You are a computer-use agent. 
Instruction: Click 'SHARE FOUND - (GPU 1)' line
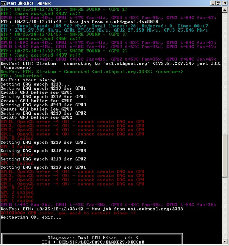pyautogui.click(x=64, y=9)
